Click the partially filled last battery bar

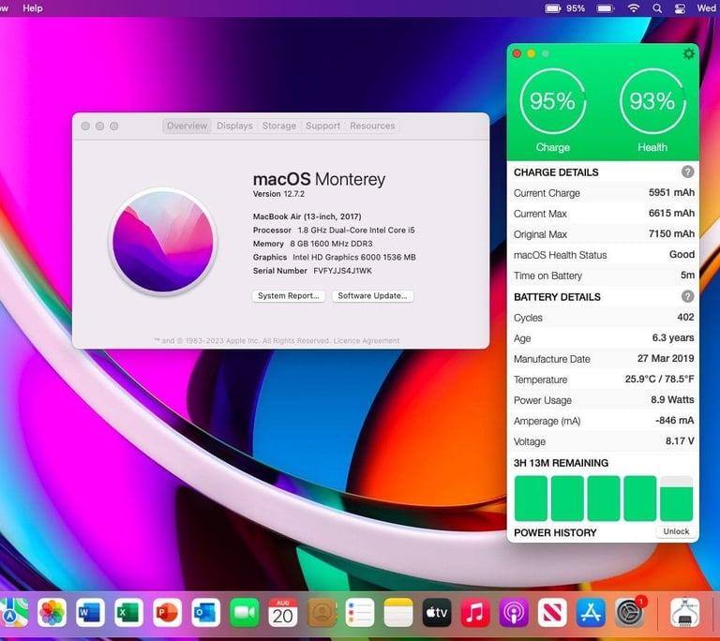[676, 499]
